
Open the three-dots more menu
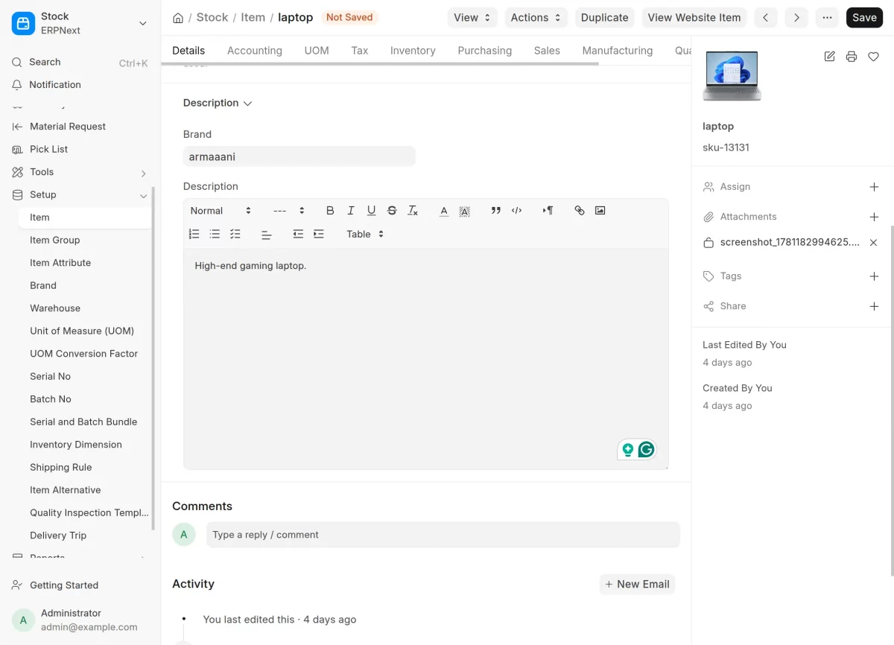coord(827,18)
